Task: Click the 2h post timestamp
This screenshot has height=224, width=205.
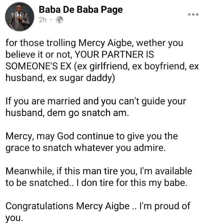Action: click(x=43, y=20)
